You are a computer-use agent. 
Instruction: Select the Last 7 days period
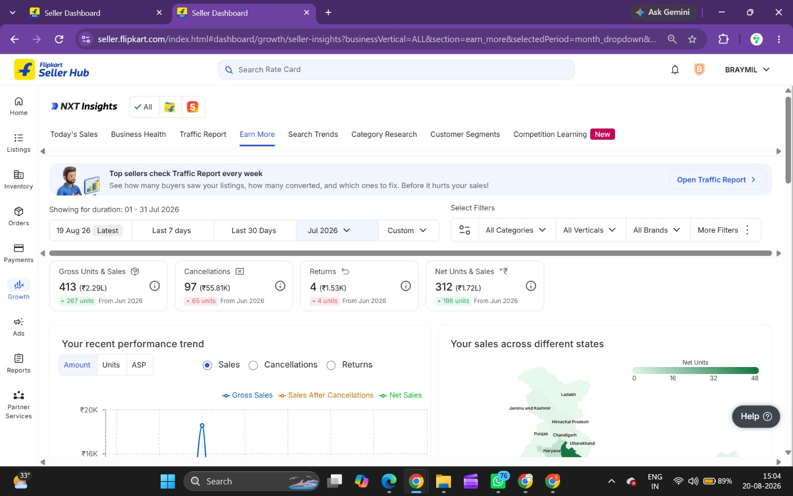point(172,231)
